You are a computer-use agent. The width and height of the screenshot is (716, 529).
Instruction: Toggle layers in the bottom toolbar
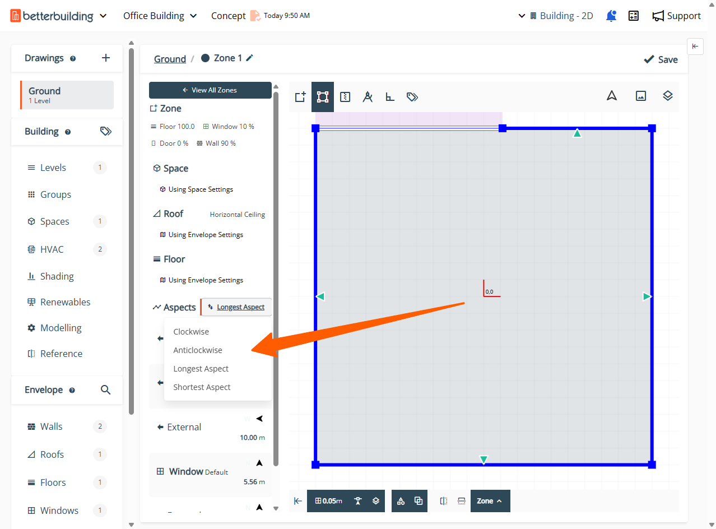point(376,501)
